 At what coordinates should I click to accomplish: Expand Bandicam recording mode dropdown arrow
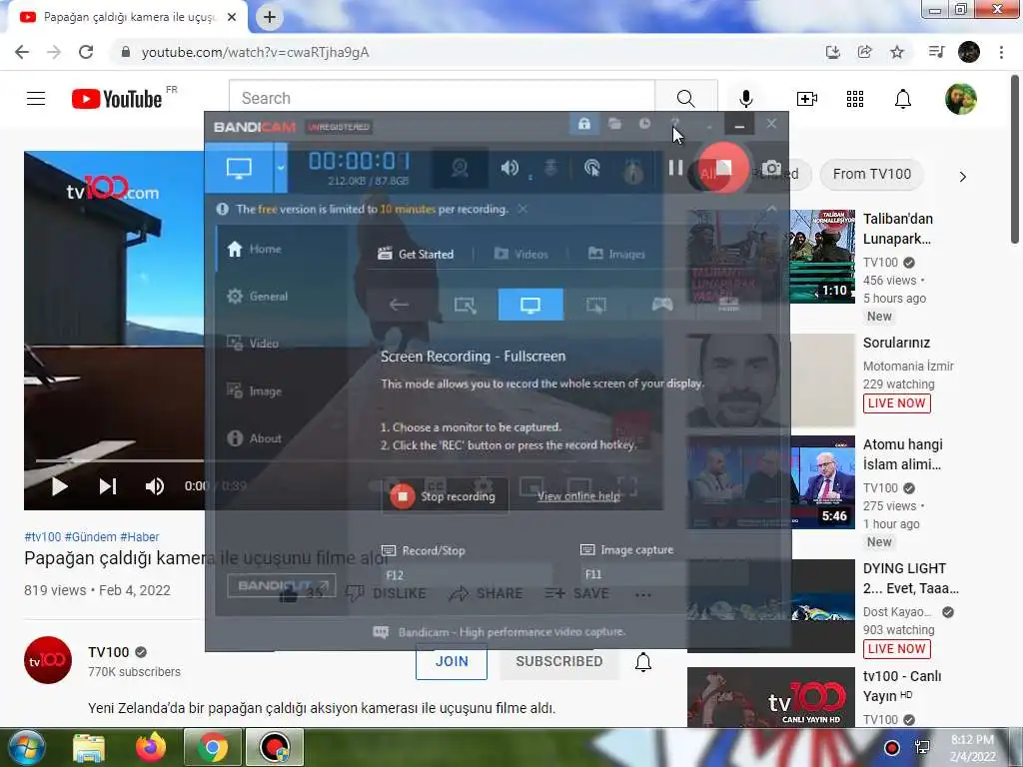(x=281, y=168)
